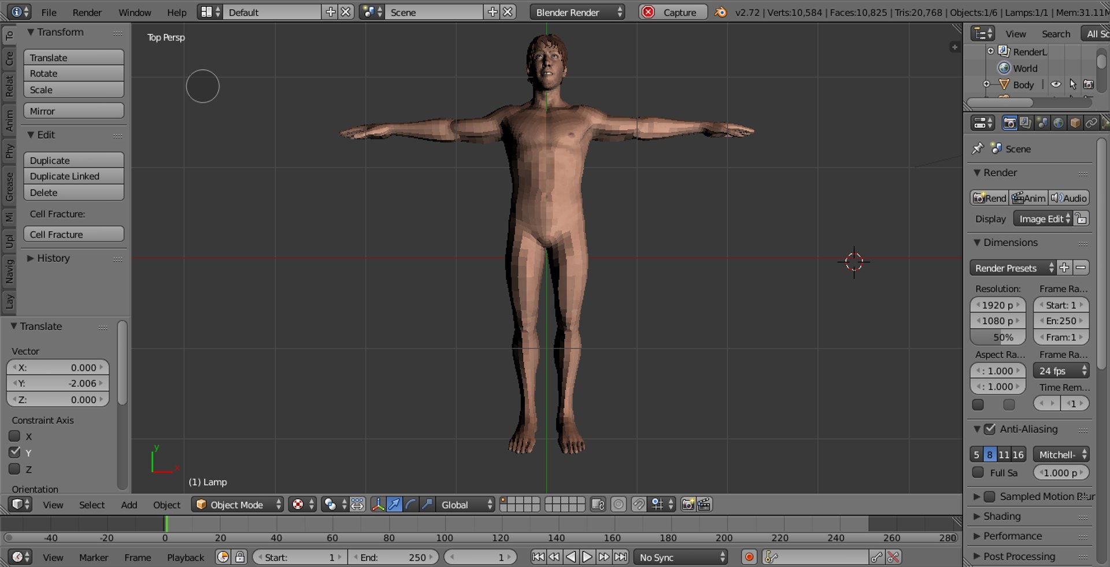Open the File menu
1110x567 pixels.
[49, 12]
